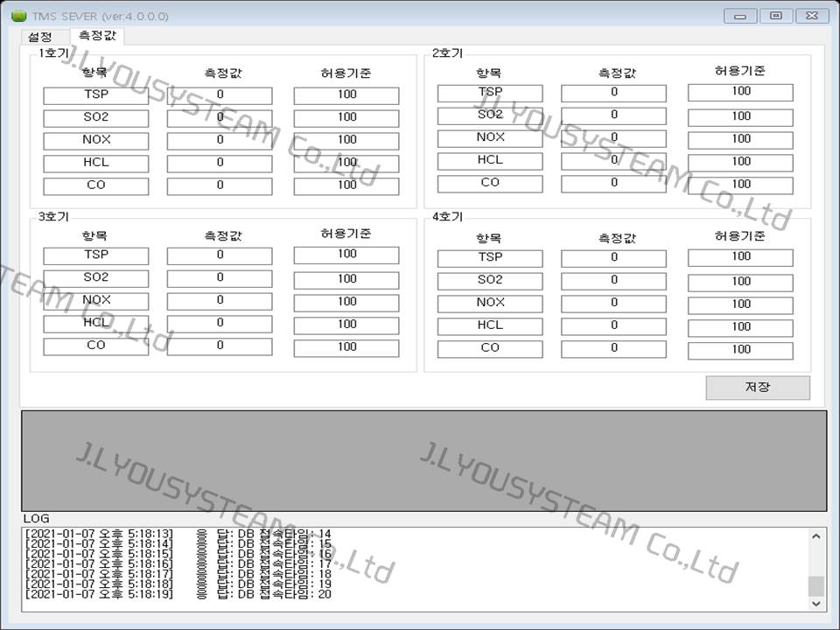Focus 2호기 TSP 측정값 field
The height and width of the screenshot is (630, 840).
point(614,94)
